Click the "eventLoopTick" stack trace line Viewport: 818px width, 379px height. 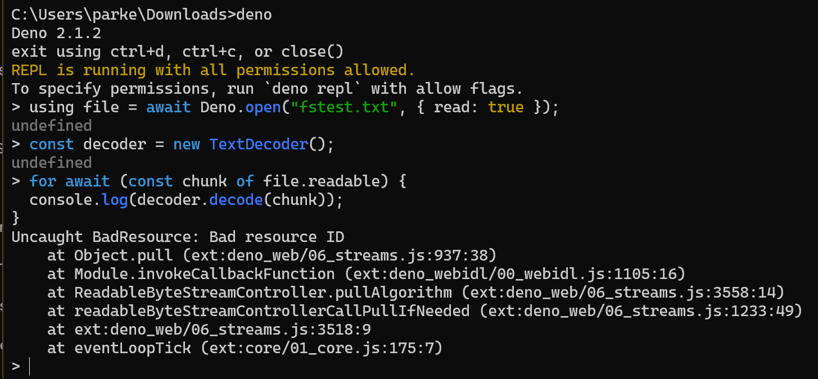tap(245, 348)
